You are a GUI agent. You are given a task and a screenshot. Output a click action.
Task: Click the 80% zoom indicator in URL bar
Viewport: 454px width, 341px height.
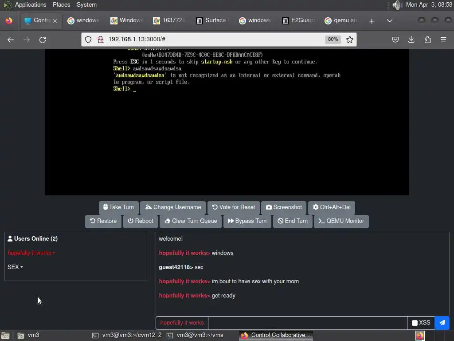click(333, 40)
